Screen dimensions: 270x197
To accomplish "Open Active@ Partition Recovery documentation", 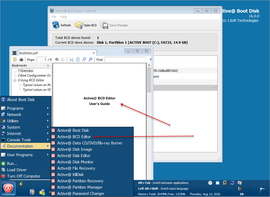I will click(92, 181).
